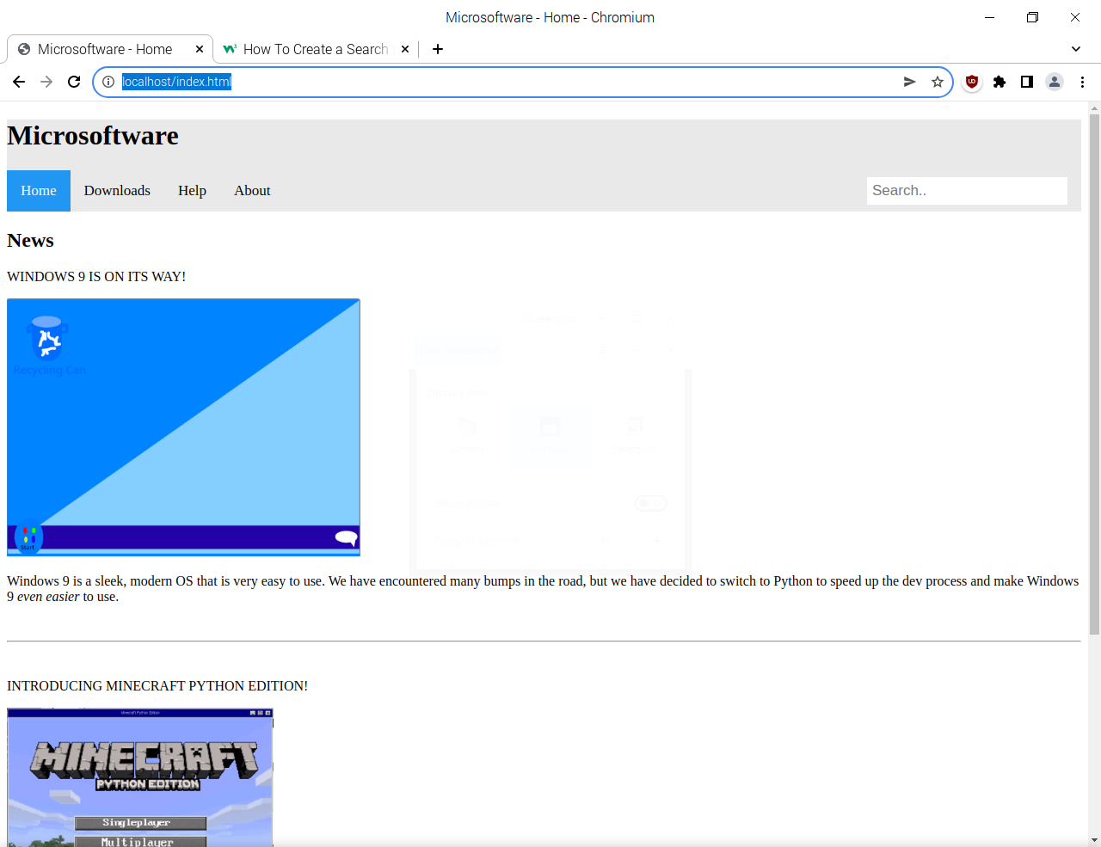Click the vertical page scrollbar thumb
Viewport: 1101px width, 847px height.
point(1094,374)
